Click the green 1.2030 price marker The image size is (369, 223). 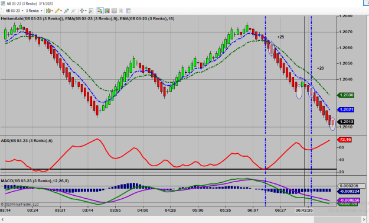[x=346, y=95]
